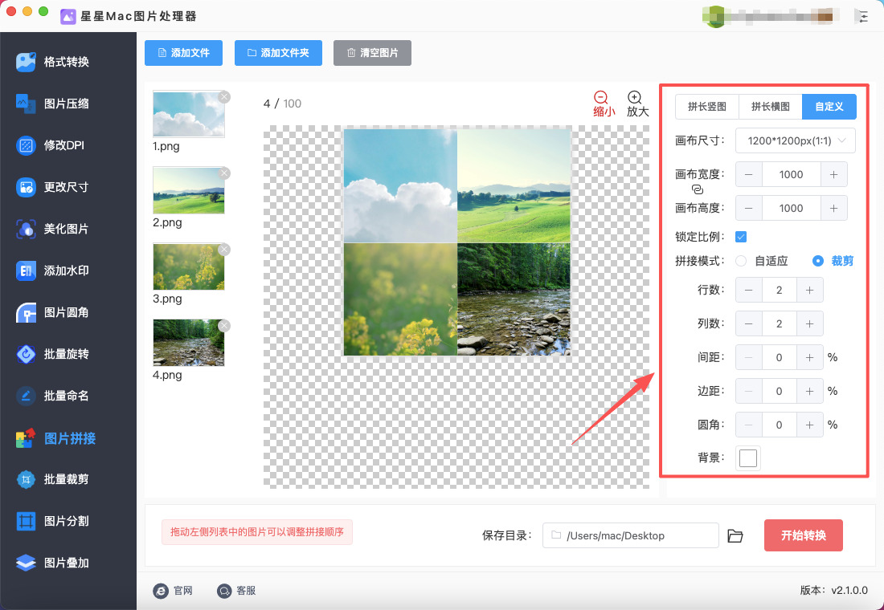Screen dimensions: 884x610
Task: Select the 修改DPI sidebar icon
Action: click(x=26, y=145)
